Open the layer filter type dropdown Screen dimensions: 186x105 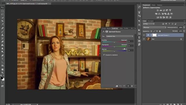pyautogui.click(x=149, y=24)
